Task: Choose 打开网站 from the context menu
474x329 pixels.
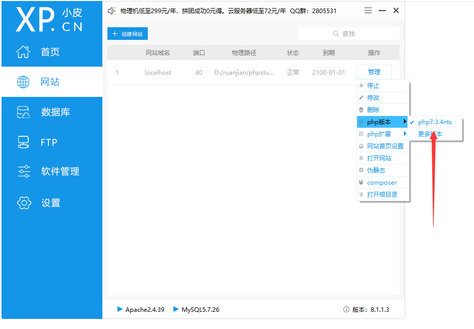Action: click(x=379, y=158)
